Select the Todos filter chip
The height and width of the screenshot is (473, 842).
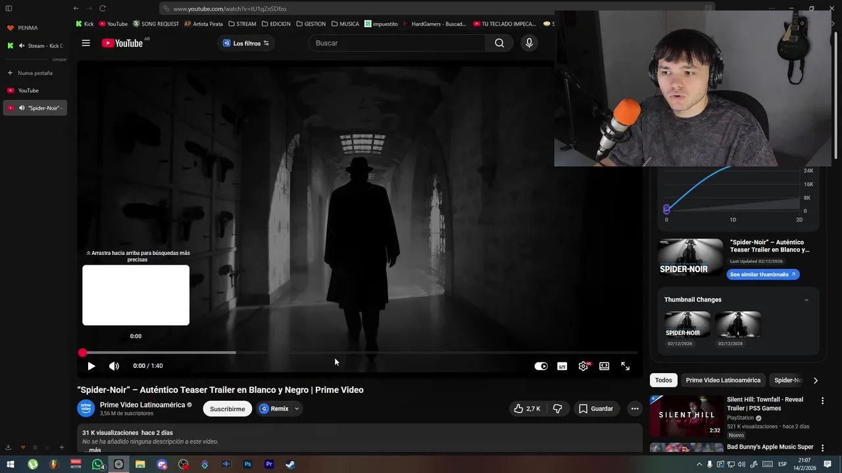pos(664,380)
